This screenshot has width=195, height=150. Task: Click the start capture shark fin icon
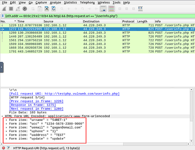pos(4,9)
